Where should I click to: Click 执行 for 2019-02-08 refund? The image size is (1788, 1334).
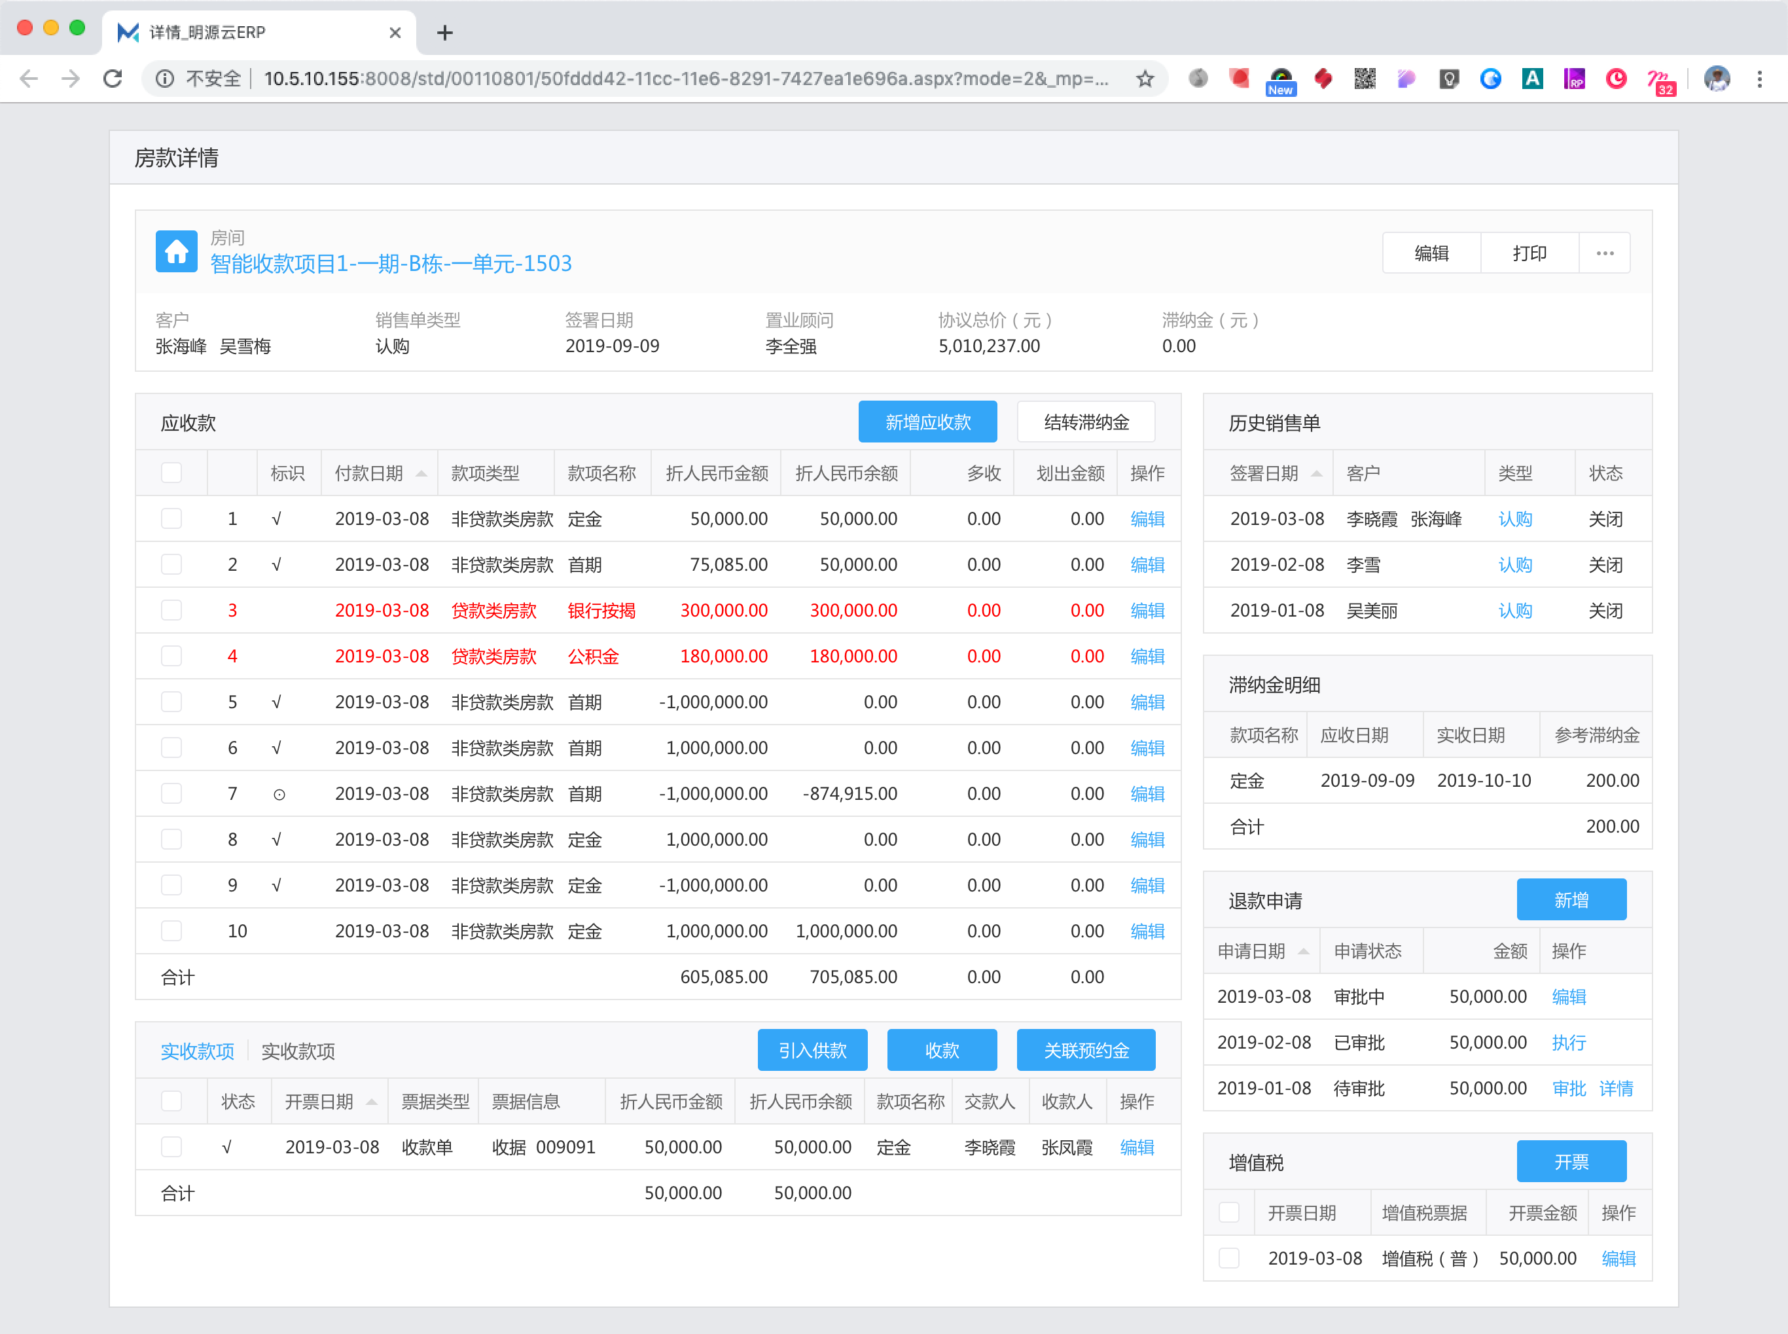pos(1569,1041)
